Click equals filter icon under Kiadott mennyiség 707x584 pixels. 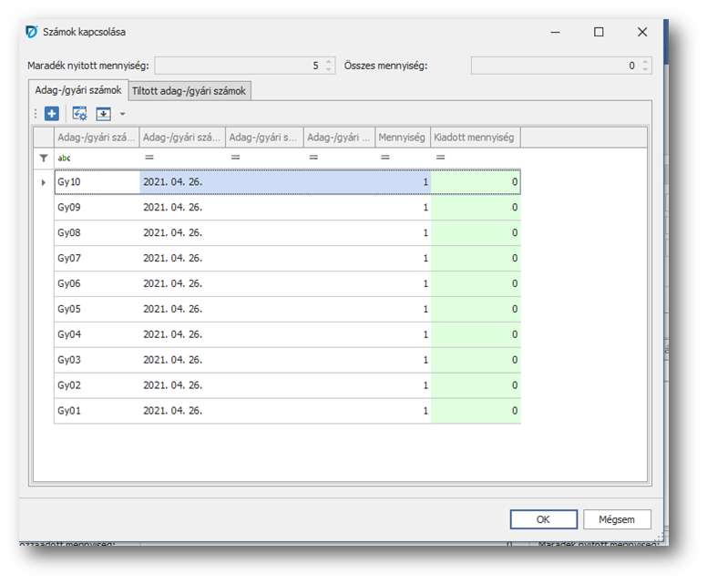441,158
